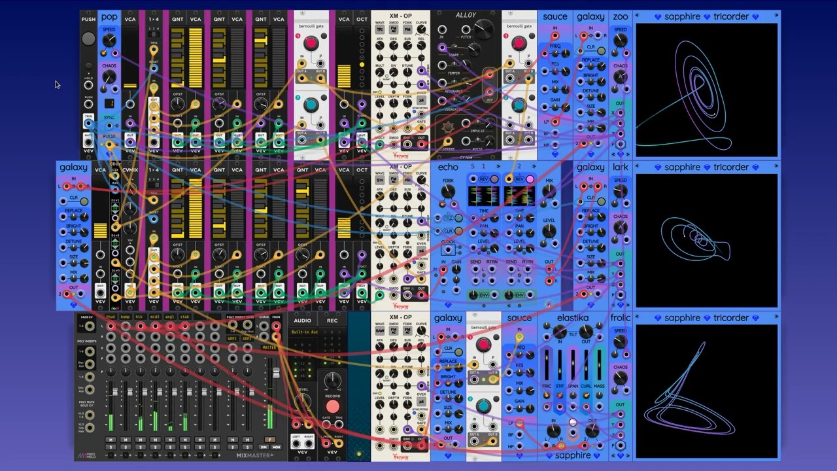Click the PM feedback button on top XM-OP

(x=407, y=29)
